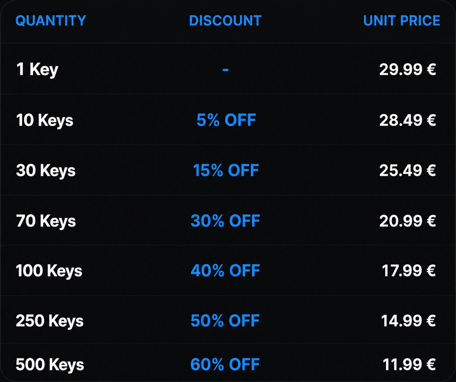Select the 100 Keys quantity option
Image resolution: width=456 pixels, height=382 pixels.
pos(49,271)
